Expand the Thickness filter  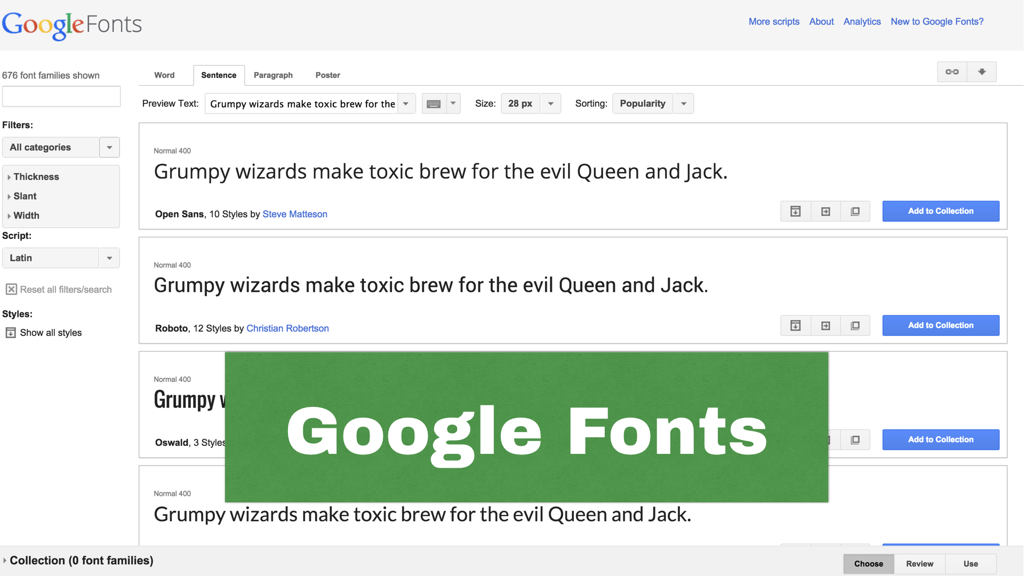(36, 177)
